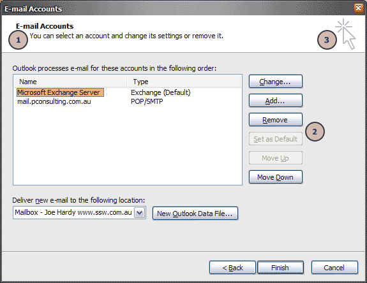Click the wizard cursor icon at top right
367x283 pixels.
346,34
